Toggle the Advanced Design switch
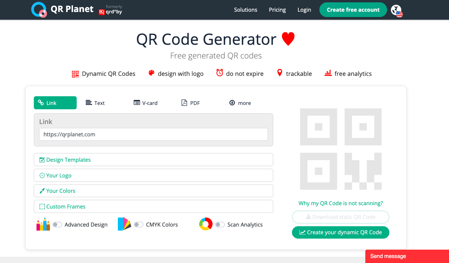This screenshot has height=263, width=449. click(57, 225)
